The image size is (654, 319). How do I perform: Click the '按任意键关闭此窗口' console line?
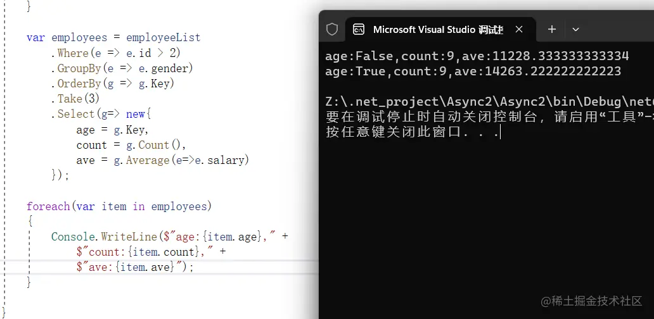point(412,132)
